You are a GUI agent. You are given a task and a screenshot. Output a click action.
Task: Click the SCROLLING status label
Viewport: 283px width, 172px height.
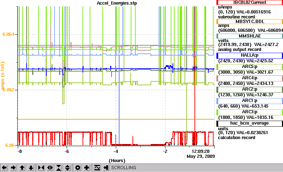tap(124, 168)
